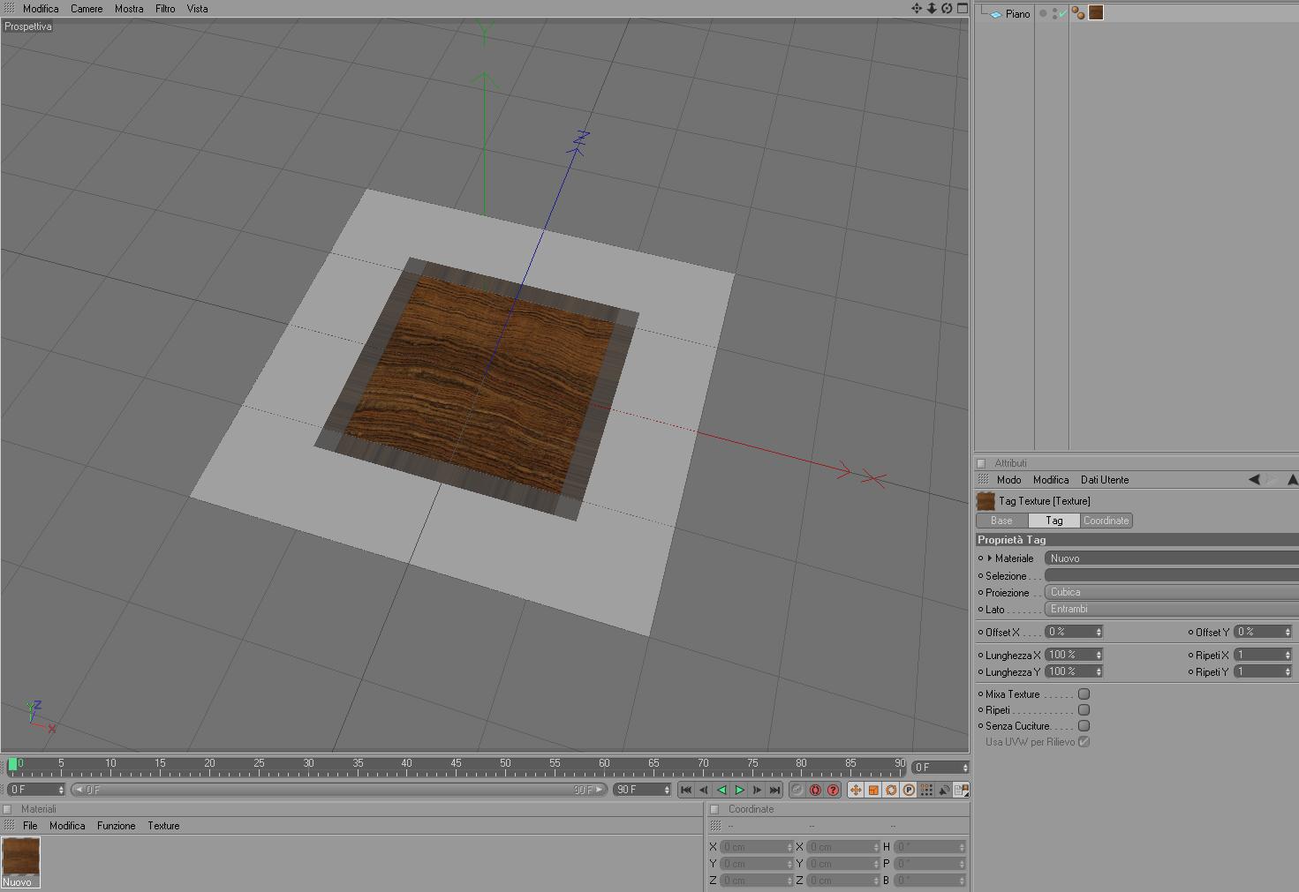Click the play forward green arrow
Image resolution: width=1299 pixels, height=892 pixels.
pyautogui.click(x=740, y=790)
